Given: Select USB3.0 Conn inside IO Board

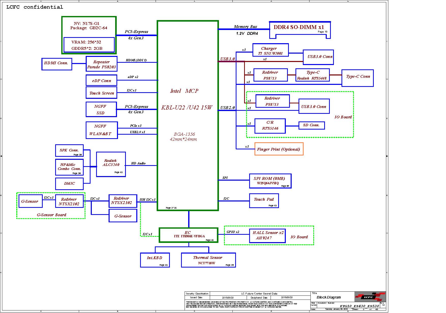Looking at the screenshot, I should [x=314, y=106].
